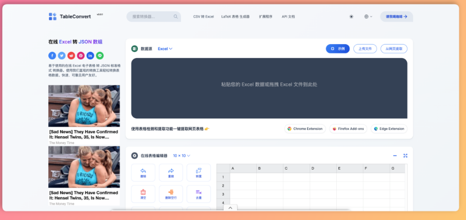466x220 pixels.
Task: Share the page on LinkedIn
Action: coord(91,56)
